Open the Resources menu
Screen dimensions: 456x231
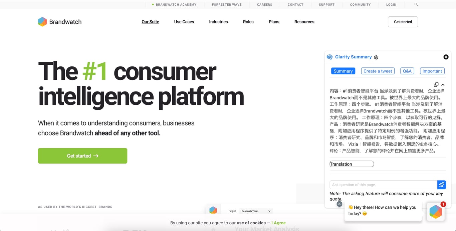[x=304, y=22]
